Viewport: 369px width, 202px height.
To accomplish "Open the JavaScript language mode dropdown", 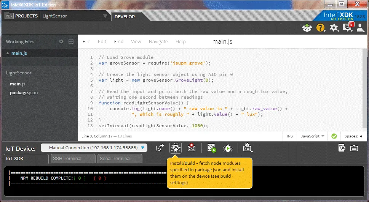I will [x=312, y=136].
